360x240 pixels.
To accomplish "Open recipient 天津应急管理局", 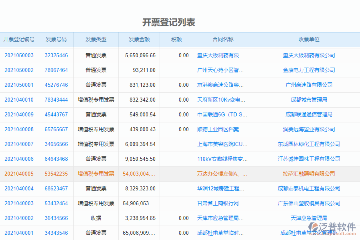I will pyautogui.click(x=309, y=218).
